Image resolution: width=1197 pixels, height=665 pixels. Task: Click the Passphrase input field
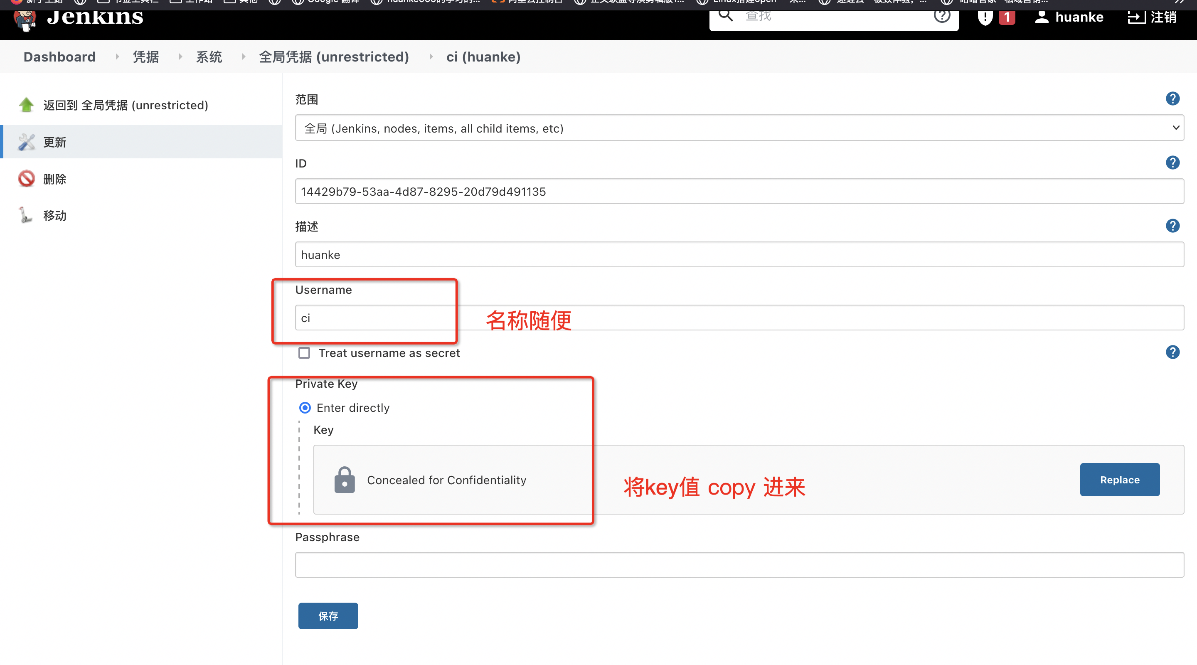[x=739, y=564]
